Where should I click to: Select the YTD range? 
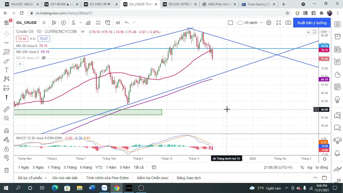[99, 167]
